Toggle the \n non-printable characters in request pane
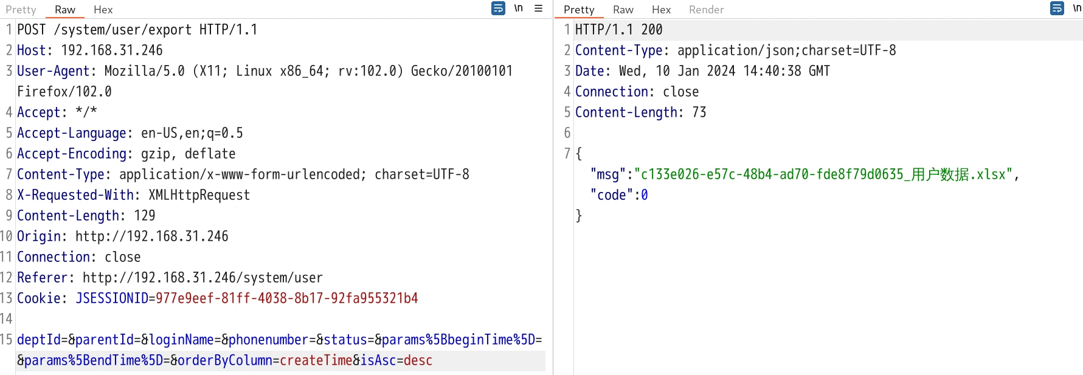Viewport: 1083px width, 375px height. pyautogui.click(x=518, y=9)
